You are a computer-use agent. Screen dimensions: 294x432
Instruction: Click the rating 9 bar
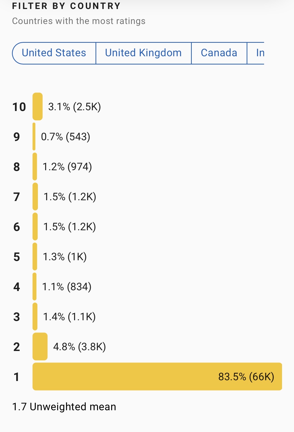(34, 136)
